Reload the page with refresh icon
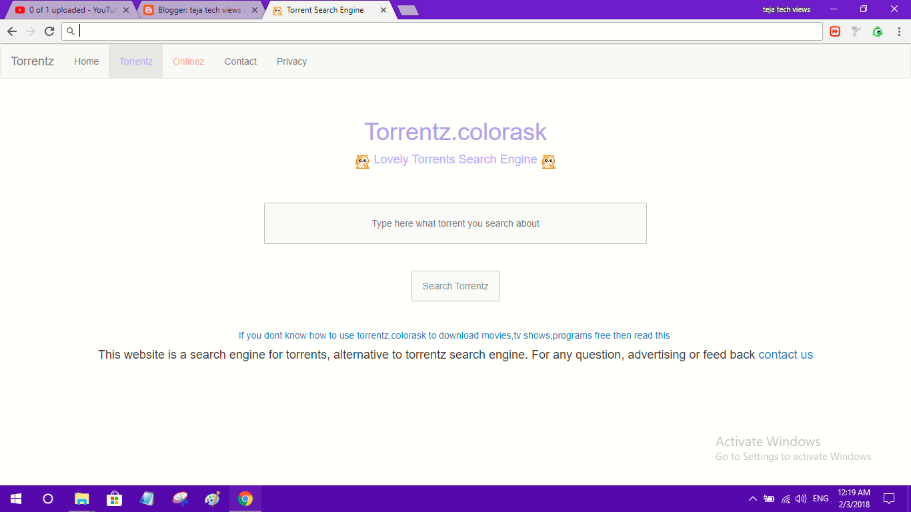Screen dimensions: 911x512 pos(49,31)
